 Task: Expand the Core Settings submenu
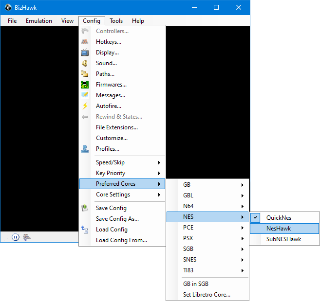click(122, 195)
